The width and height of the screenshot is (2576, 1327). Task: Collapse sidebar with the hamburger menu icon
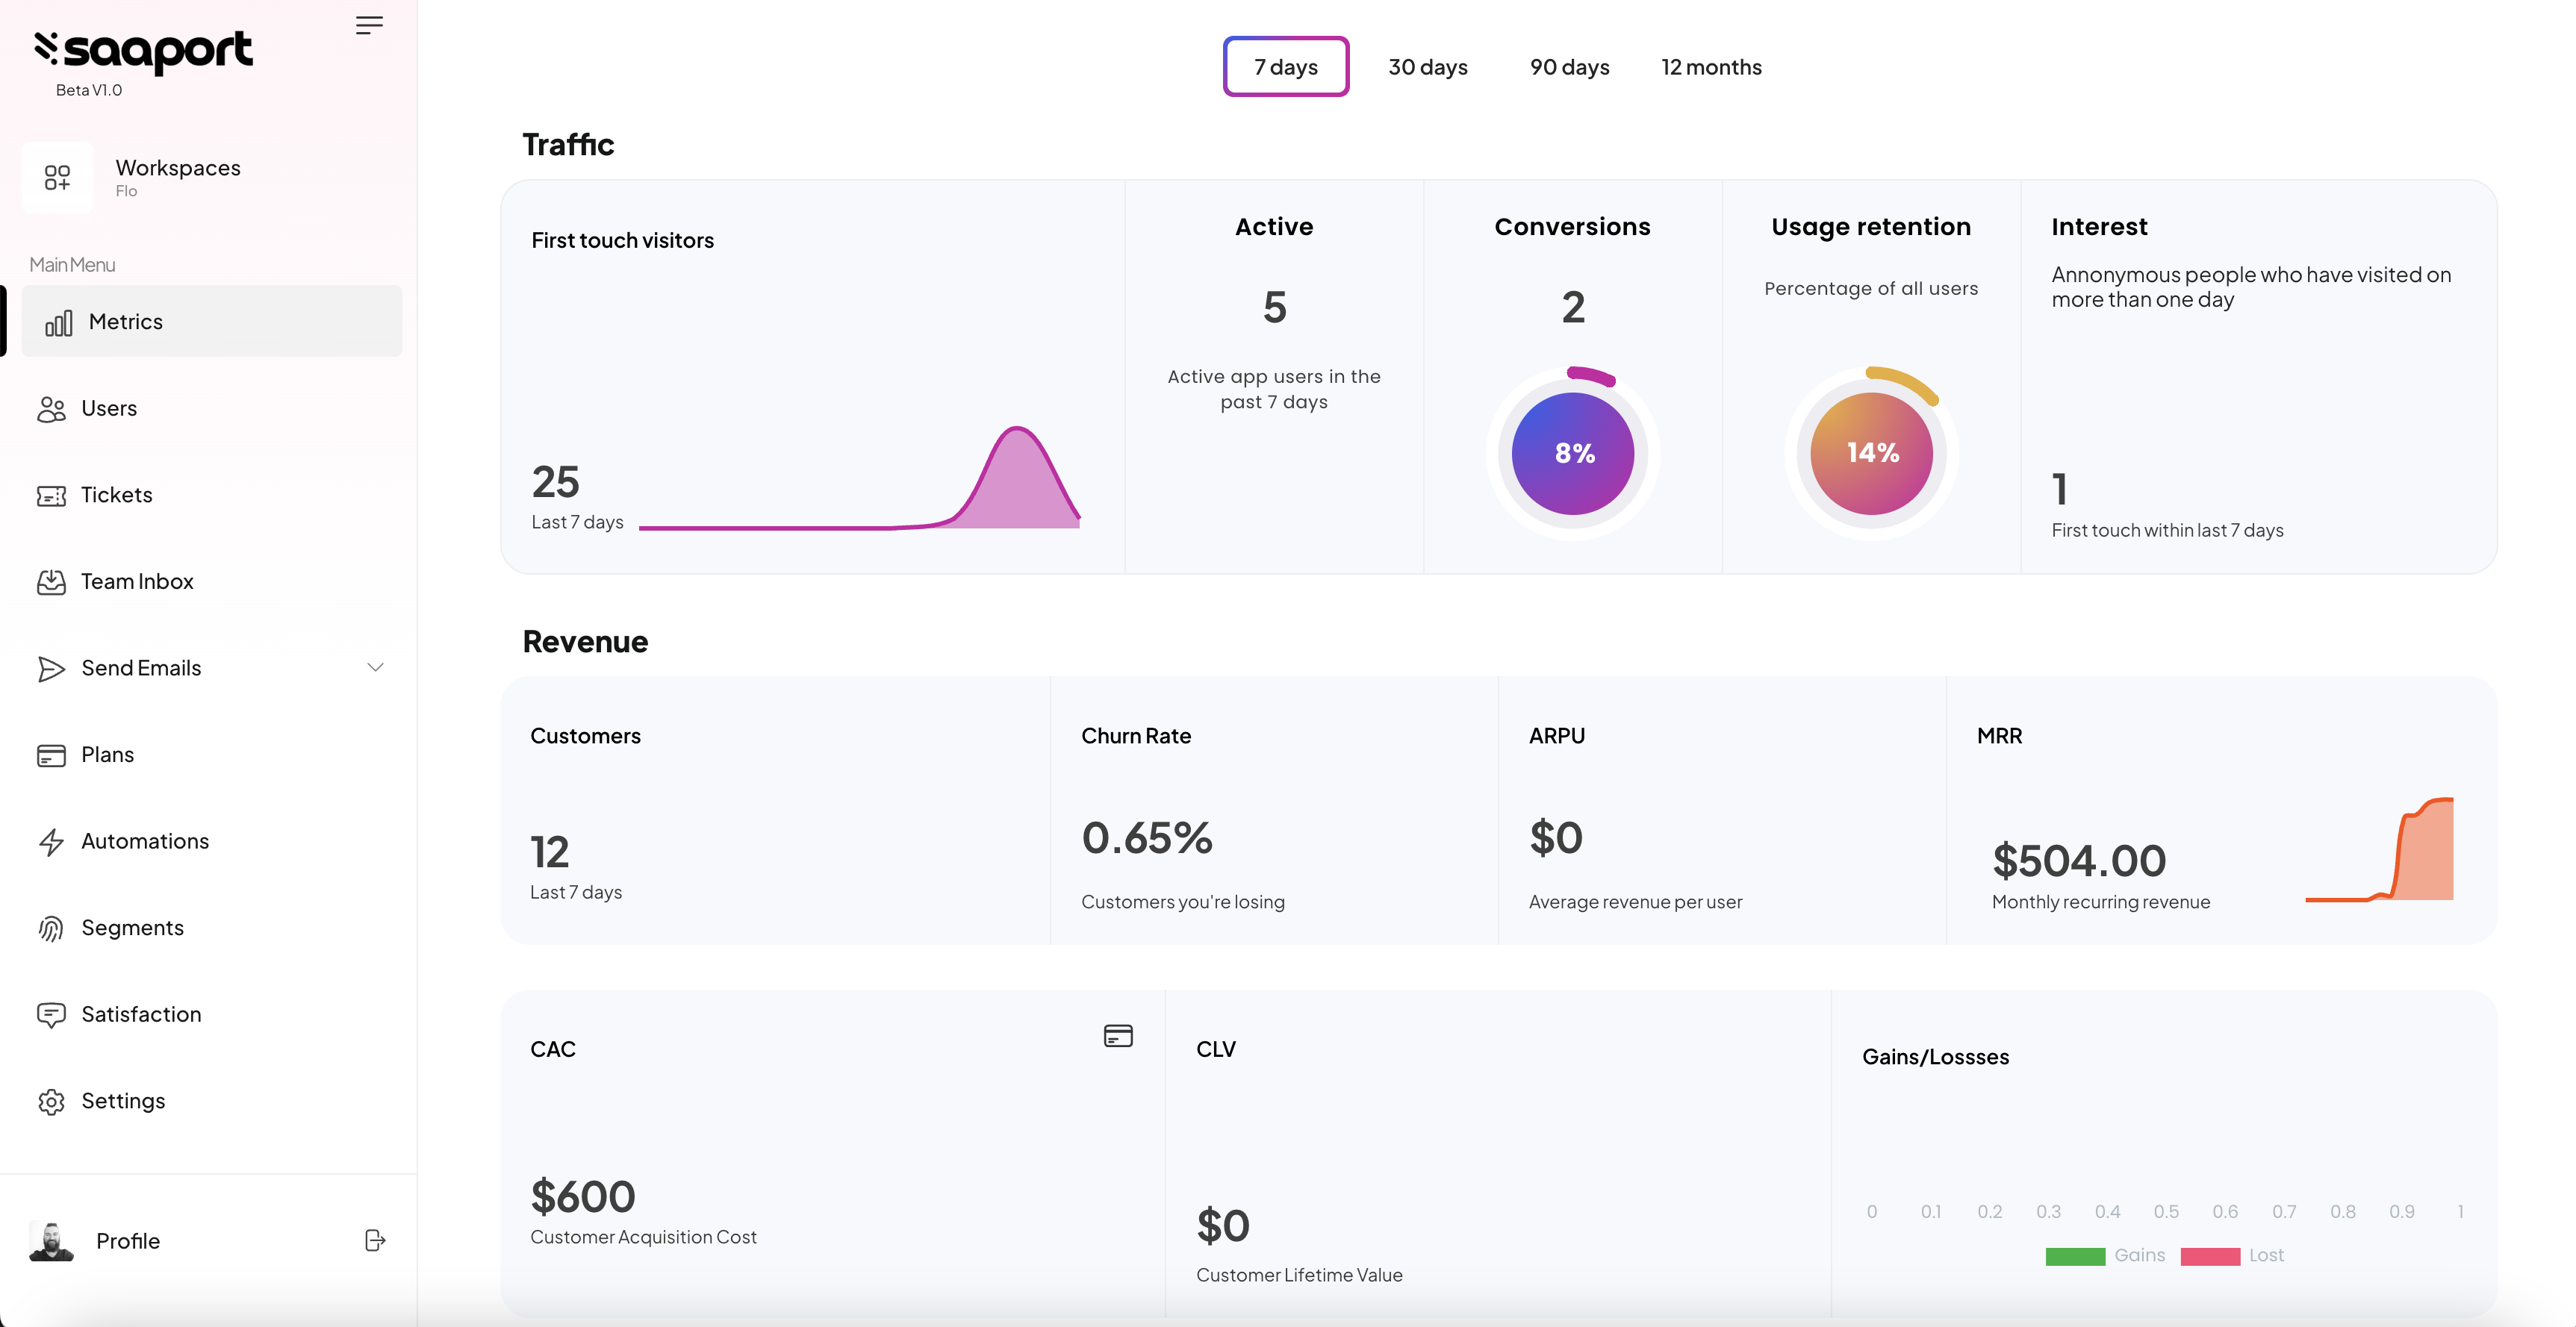pyautogui.click(x=369, y=26)
